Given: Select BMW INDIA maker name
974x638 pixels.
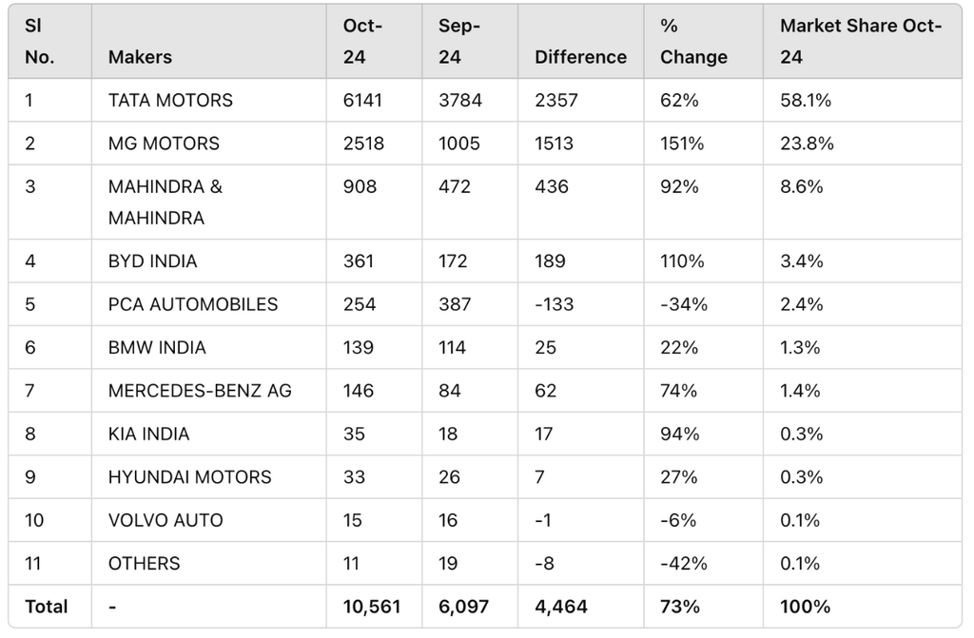Looking at the screenshot, I should click(x=157, y=347).
